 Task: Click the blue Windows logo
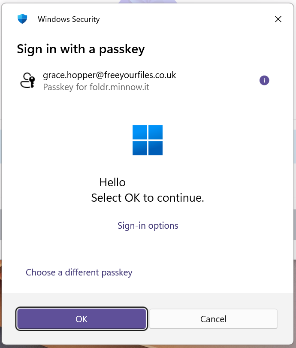pos(148,140)
